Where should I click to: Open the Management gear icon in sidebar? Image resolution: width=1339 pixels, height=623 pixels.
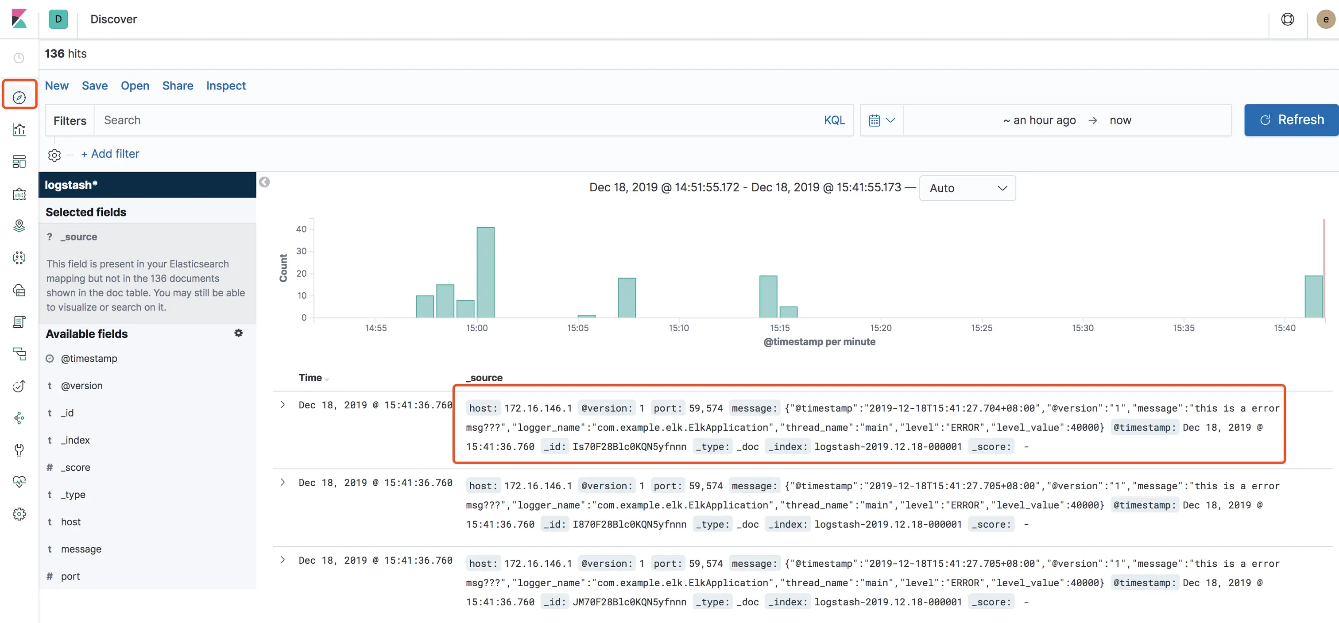point(19,514)
